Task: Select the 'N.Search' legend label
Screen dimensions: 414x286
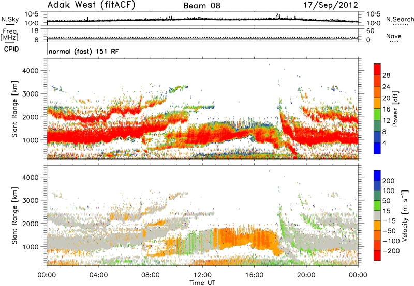Action: point(400,19)
